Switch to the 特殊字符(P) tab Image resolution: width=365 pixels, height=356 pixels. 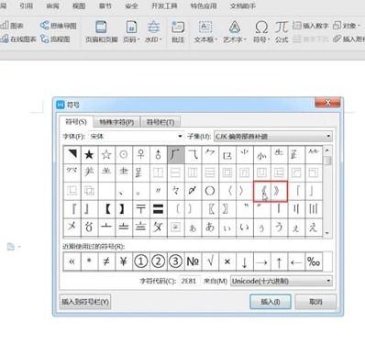[116, 122]
